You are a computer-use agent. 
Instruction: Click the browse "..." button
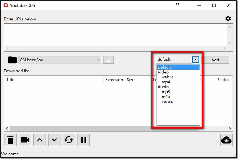108,60
